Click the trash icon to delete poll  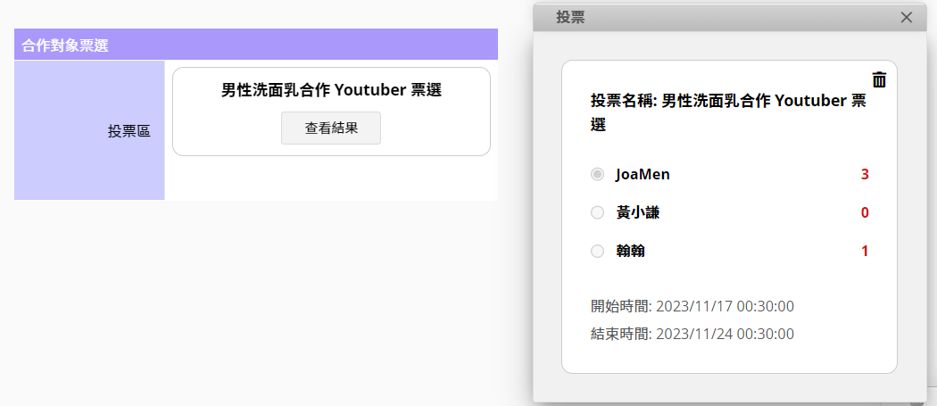pos(879,80)
